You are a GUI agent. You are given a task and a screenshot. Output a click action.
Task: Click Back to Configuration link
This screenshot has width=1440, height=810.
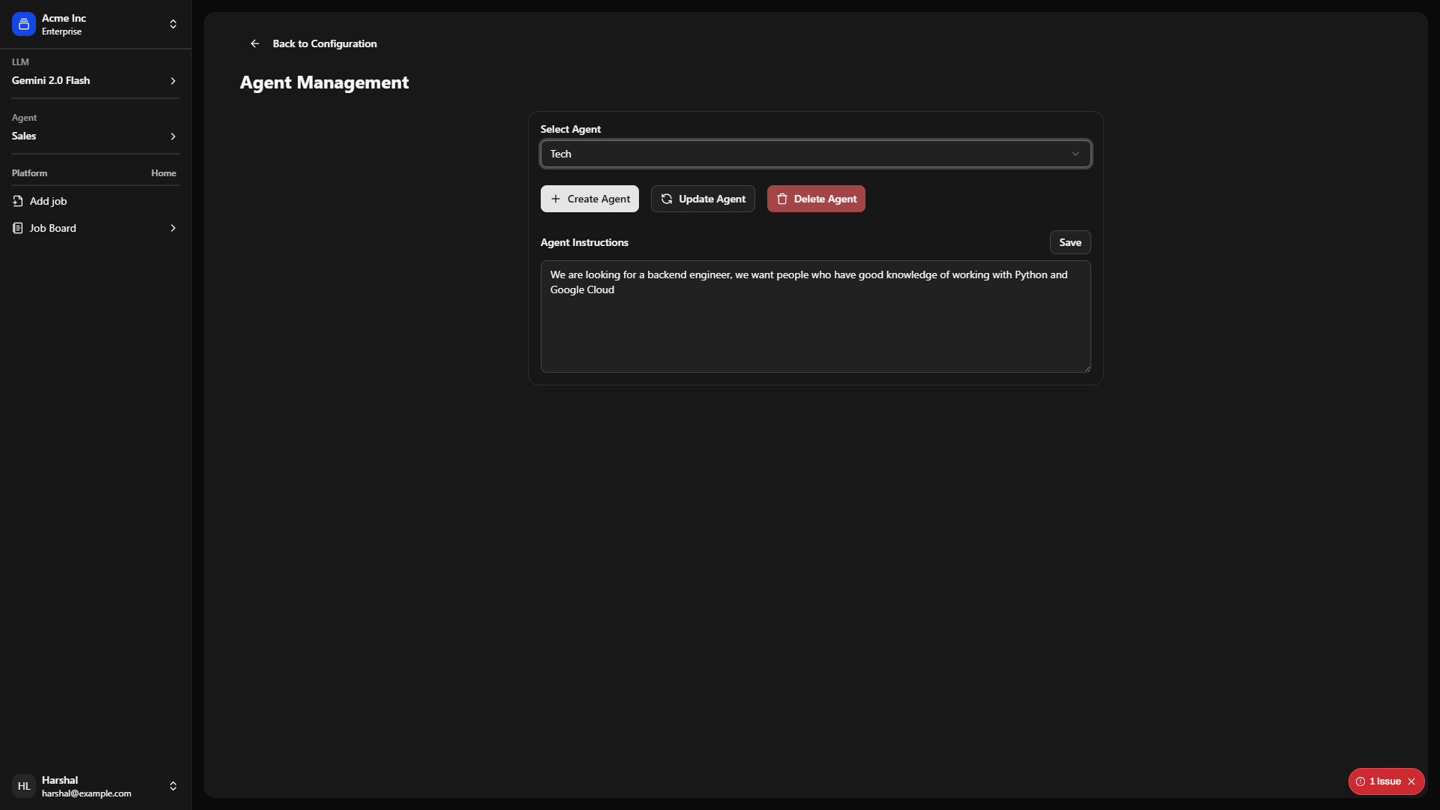[325, 43]
